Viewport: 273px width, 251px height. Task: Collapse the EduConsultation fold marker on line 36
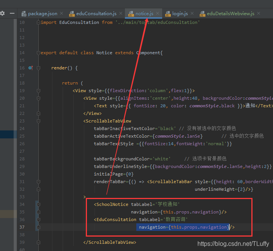point(38,220)
